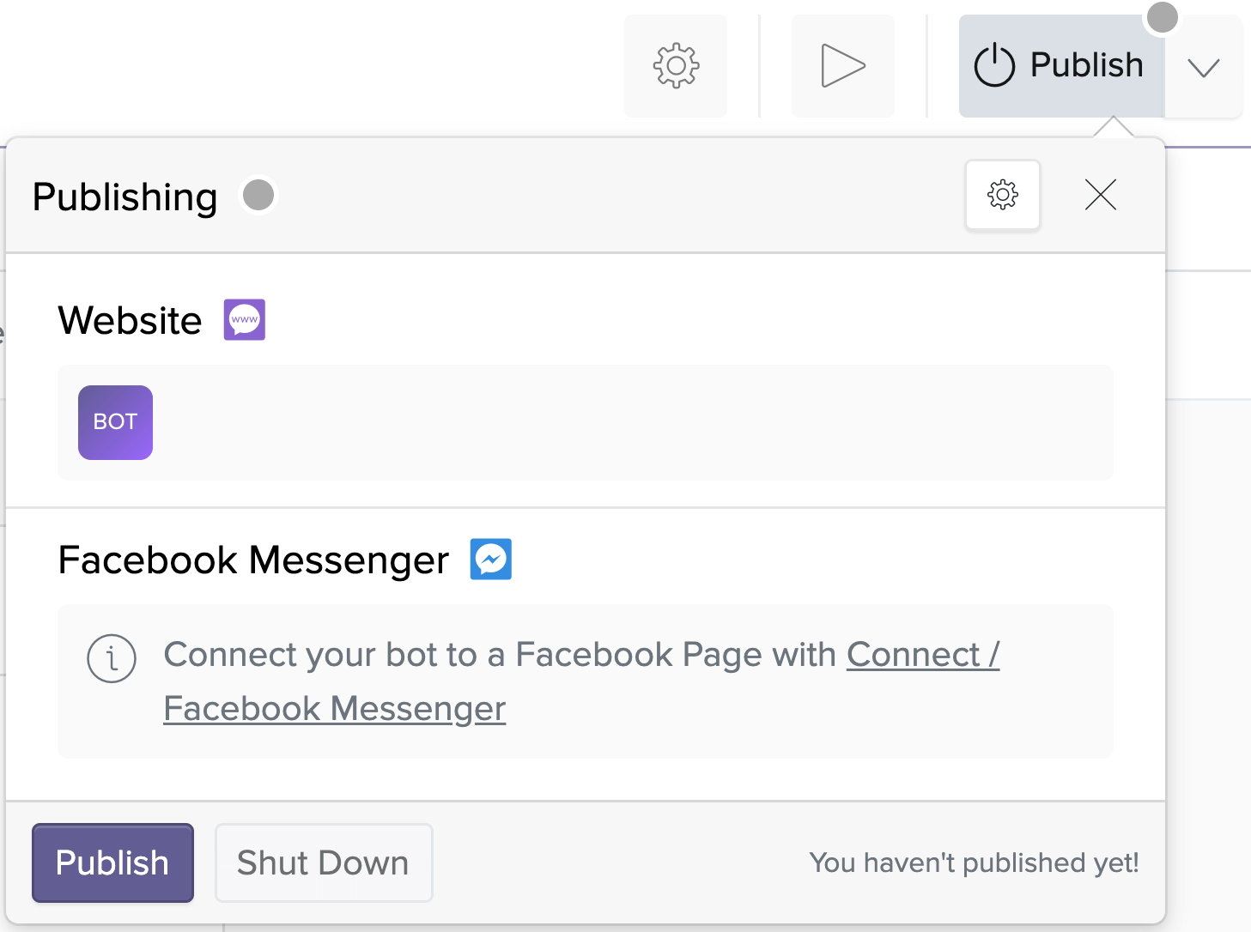
Task: Click the info icon in Messenger notice
Action: click(x=112, y=658)
